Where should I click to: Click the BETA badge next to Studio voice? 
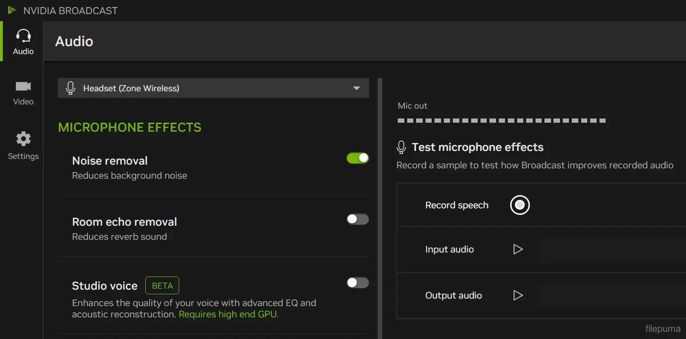pyautogui.click(x=162, y=286)
